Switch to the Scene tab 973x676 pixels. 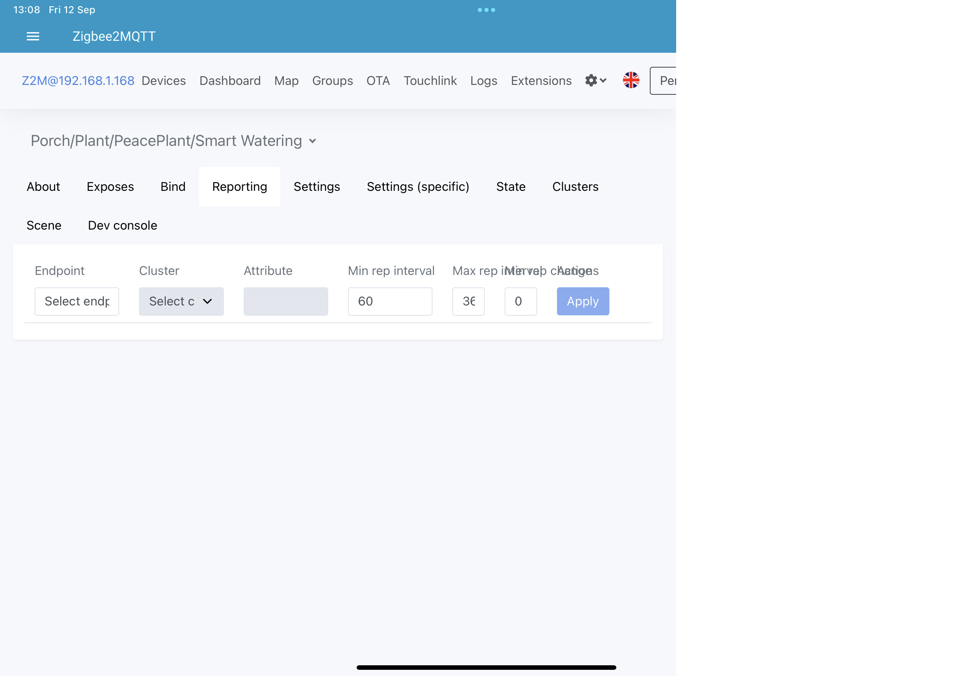44,225
